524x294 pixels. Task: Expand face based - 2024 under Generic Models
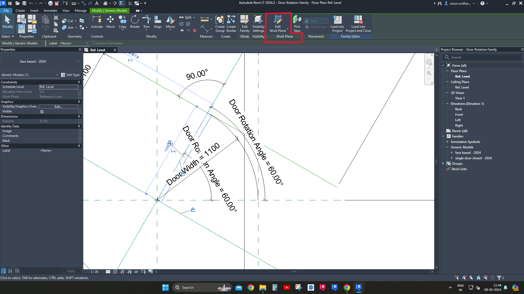click(452, 153)
